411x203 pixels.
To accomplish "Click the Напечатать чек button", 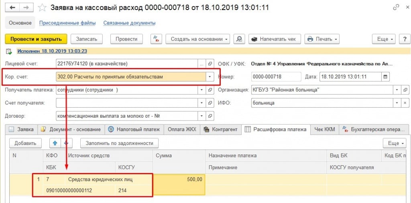I will click(274, 39).
